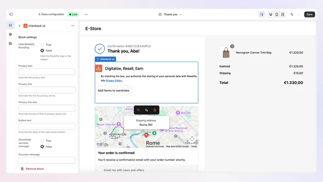Image resolution: width=323 pixels, height=182 pixels.
Task: Click the Total €1.330,00 amount
Action: [294, 83]
